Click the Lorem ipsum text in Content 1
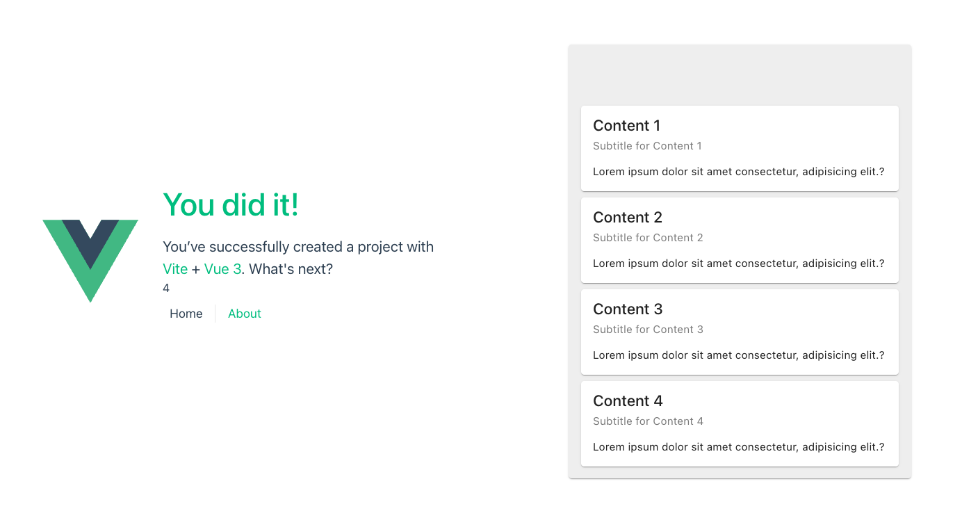This screenshot has width=962, height=518. pos(738,172)
